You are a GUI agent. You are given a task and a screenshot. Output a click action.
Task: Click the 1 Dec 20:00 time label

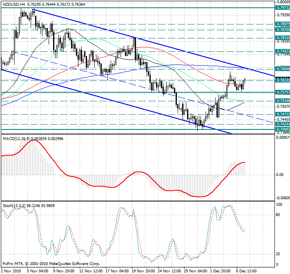click(x=220, y=271)
